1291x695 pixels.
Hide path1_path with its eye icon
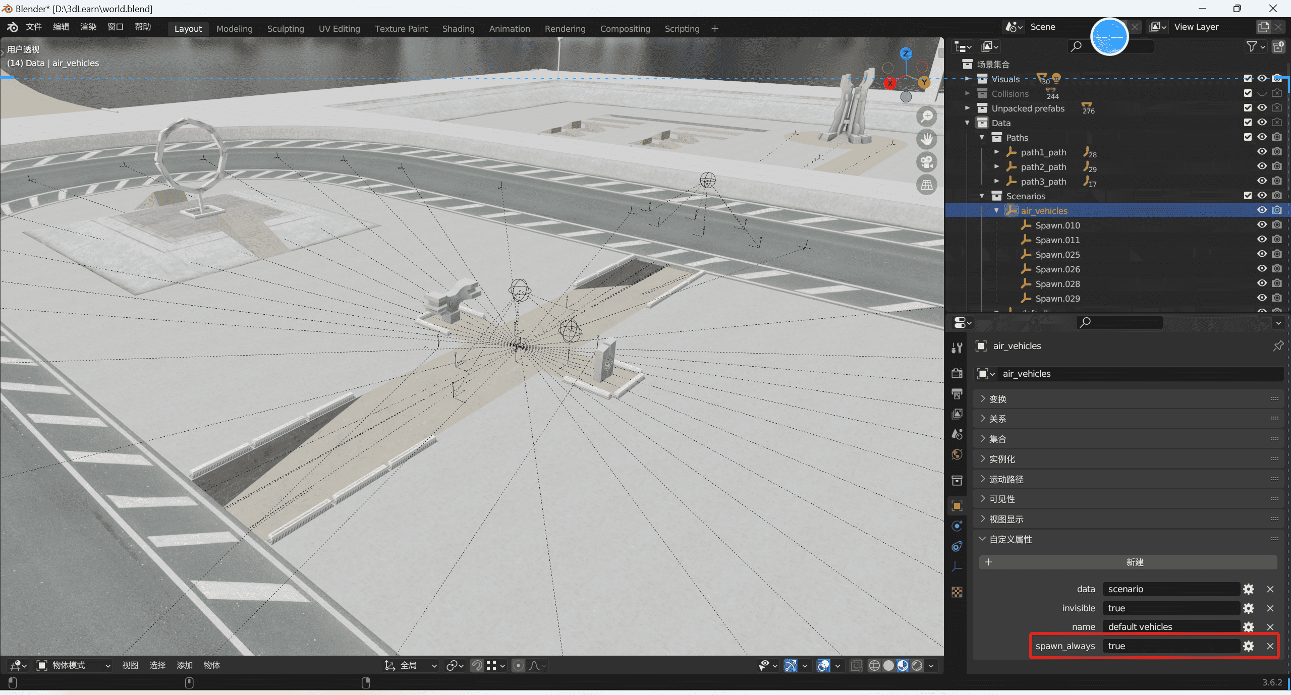pyautogui.click(x=1262, y=152)
